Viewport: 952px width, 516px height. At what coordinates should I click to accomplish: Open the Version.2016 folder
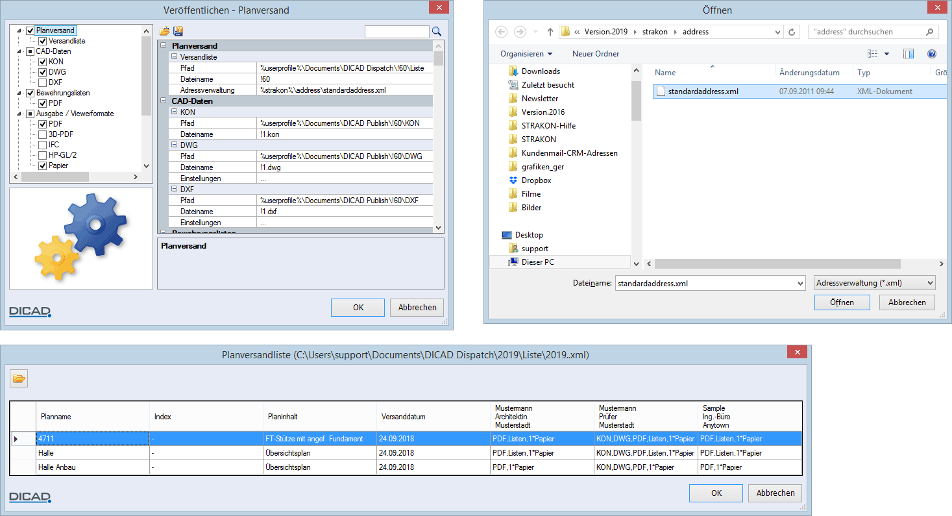(x=537, y=112)
